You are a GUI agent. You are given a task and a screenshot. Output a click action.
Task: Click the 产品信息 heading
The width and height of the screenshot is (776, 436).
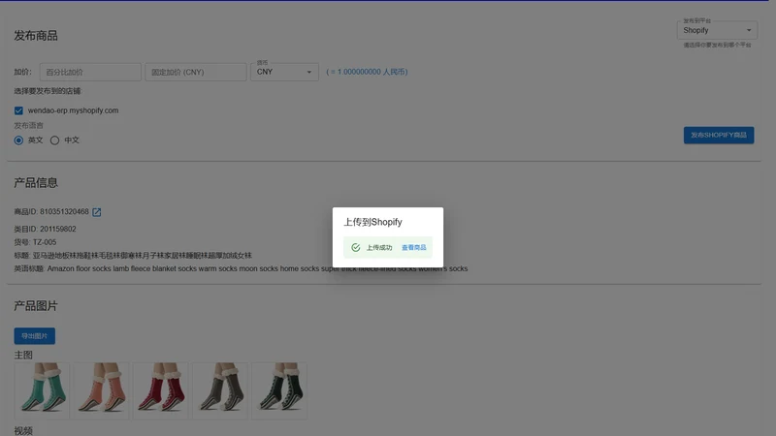tap(36, 183)
